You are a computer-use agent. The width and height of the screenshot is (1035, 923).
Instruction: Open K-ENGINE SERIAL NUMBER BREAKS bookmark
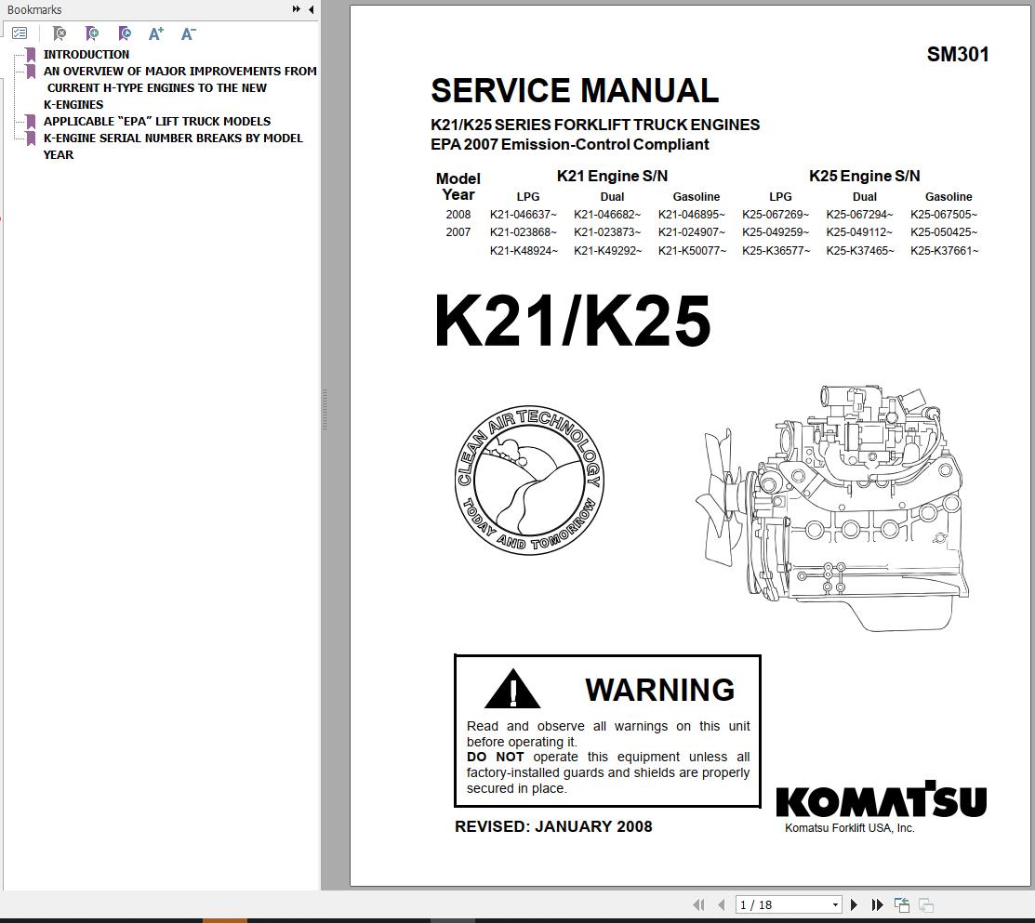171,138
